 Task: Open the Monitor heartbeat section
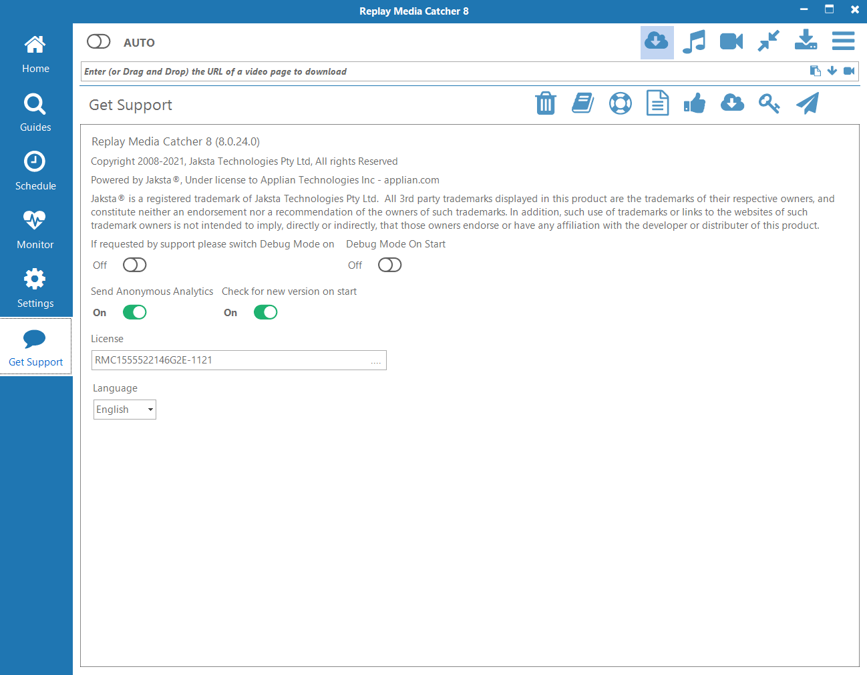pos(35,230)
